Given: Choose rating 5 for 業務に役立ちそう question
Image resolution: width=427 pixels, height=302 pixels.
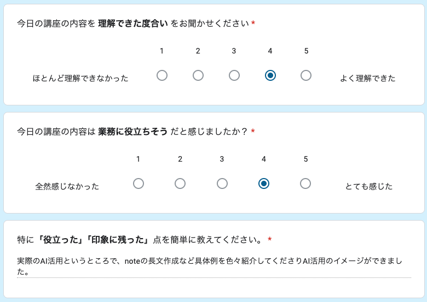Looking at the screenshot, I should click(x=305, y=183).
